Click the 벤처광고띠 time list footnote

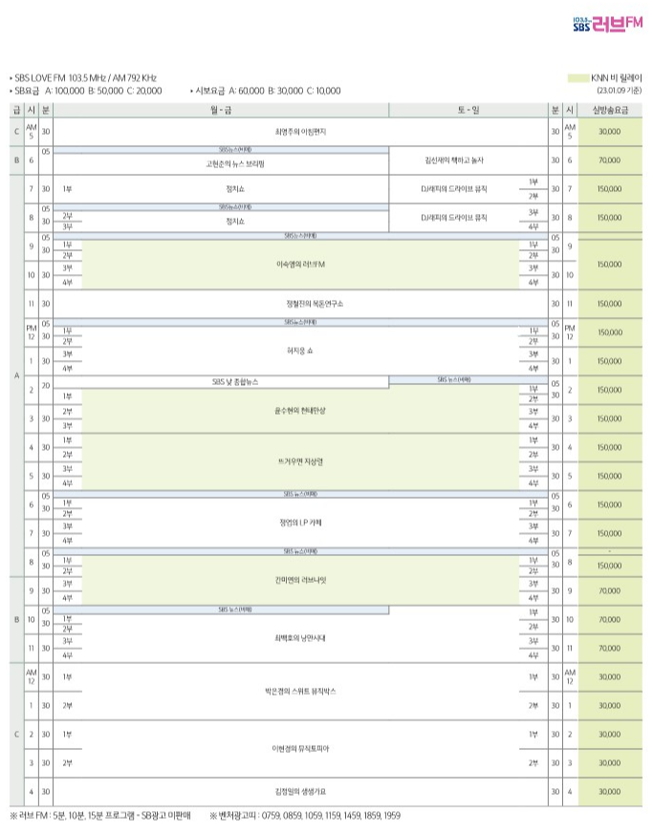coord(305,816)
